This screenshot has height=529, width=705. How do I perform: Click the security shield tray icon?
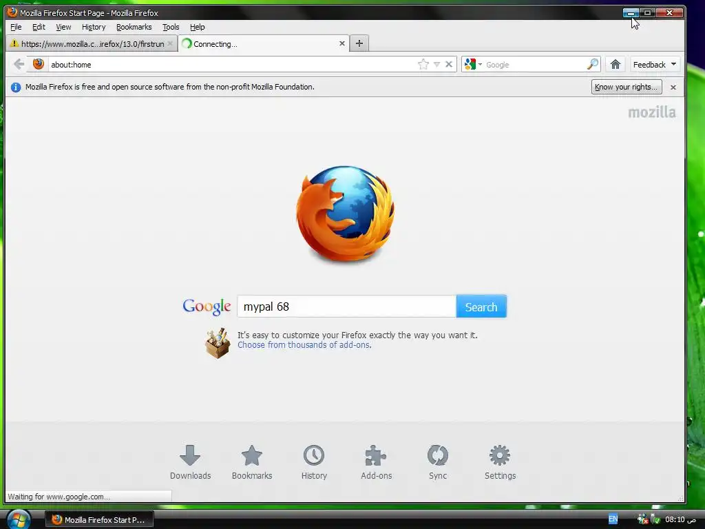655,519
